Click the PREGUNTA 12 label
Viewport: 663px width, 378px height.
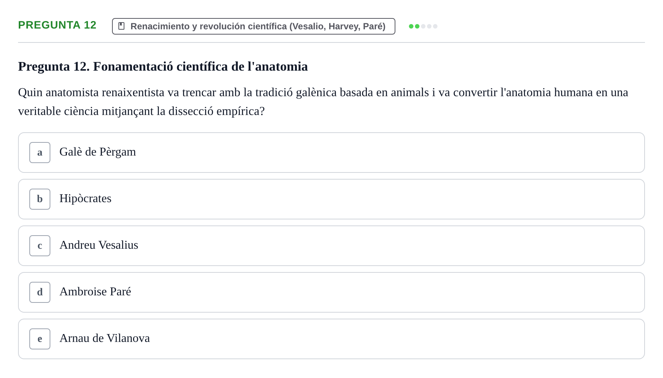57,25
